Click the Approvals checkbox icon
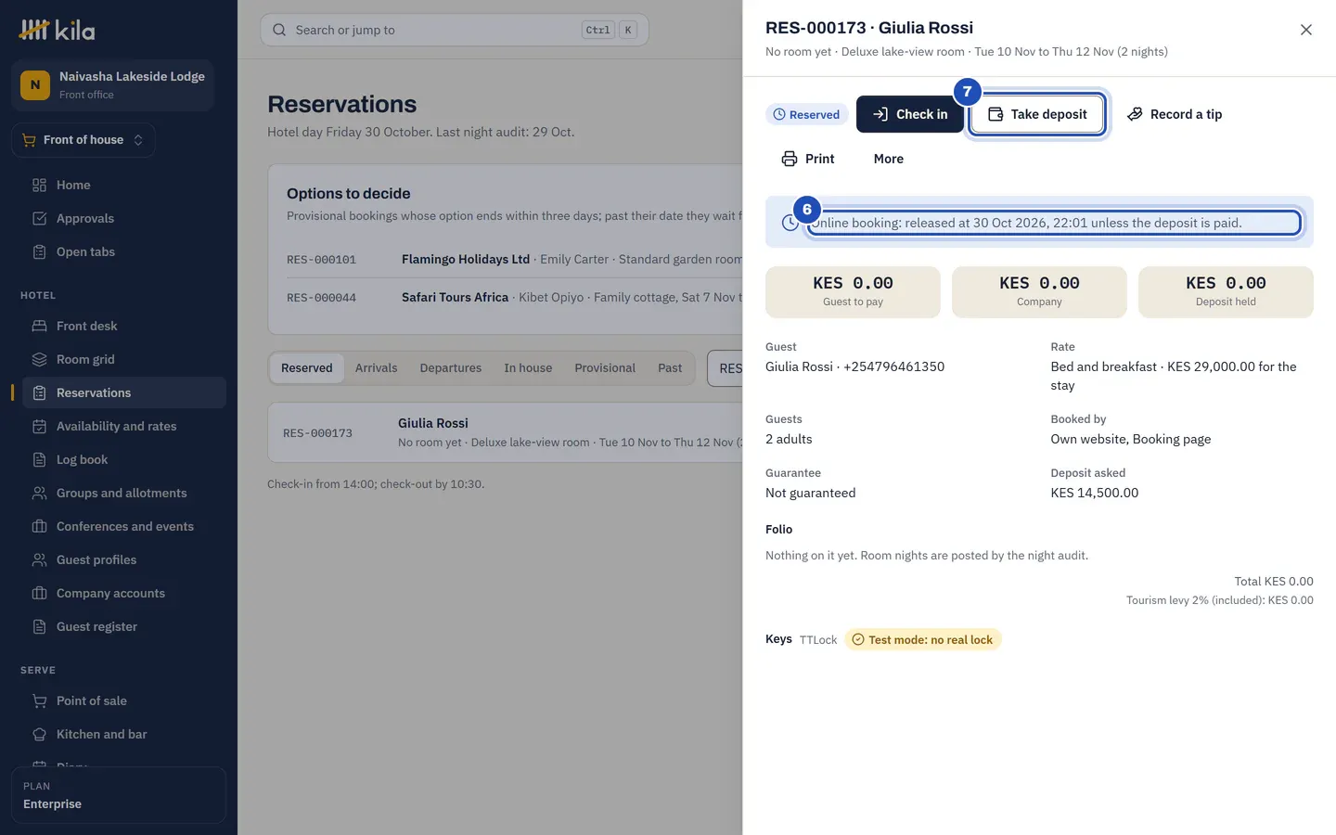The height and width of the screenshot is (835, 1336). coord(39,218)
